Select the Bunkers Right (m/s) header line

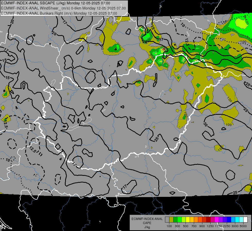[x=59, y=13]
